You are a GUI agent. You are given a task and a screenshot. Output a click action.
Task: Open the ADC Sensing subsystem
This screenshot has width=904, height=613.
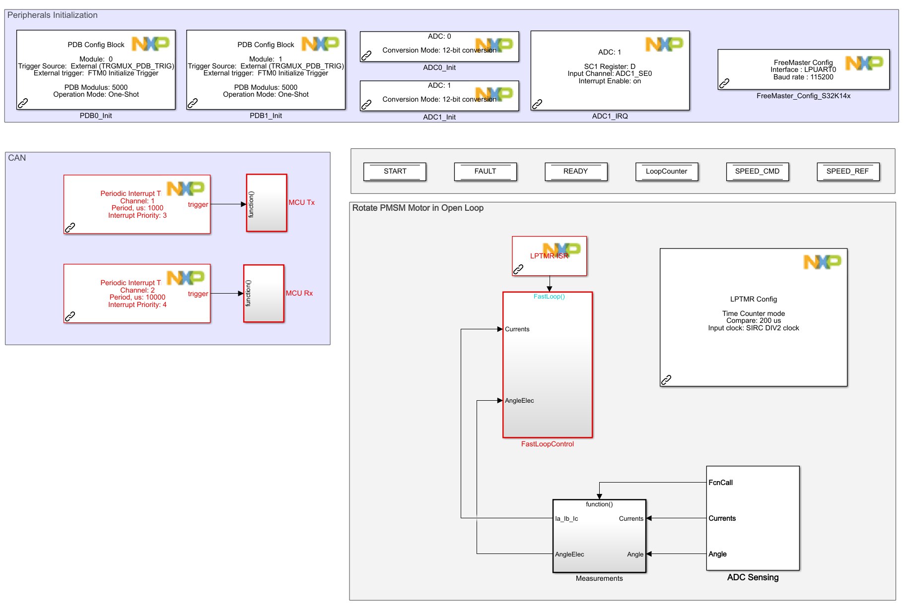coord(753,518)
